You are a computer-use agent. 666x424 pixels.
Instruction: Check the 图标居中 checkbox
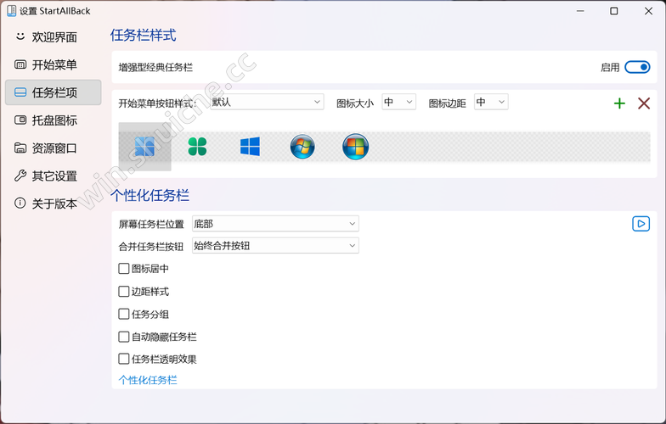[x=124, y=268]
